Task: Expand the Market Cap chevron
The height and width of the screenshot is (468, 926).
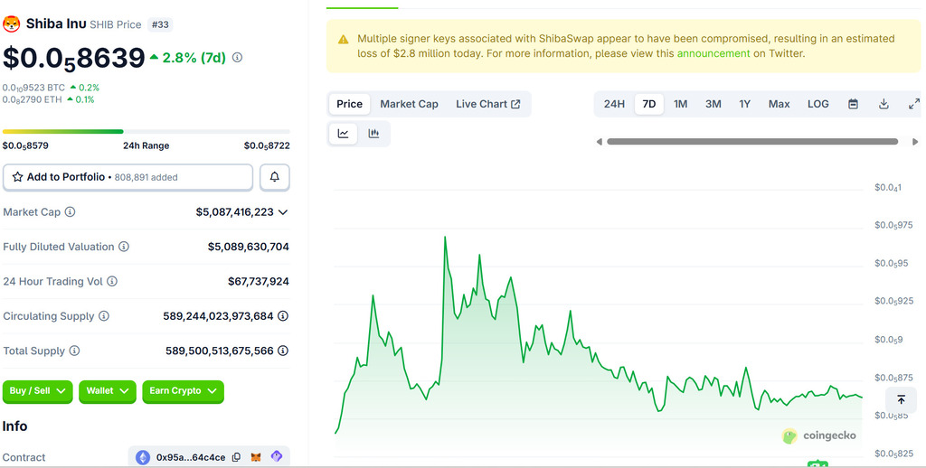Action: 283,212
